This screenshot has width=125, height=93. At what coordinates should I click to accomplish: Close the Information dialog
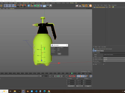point(67,45)
